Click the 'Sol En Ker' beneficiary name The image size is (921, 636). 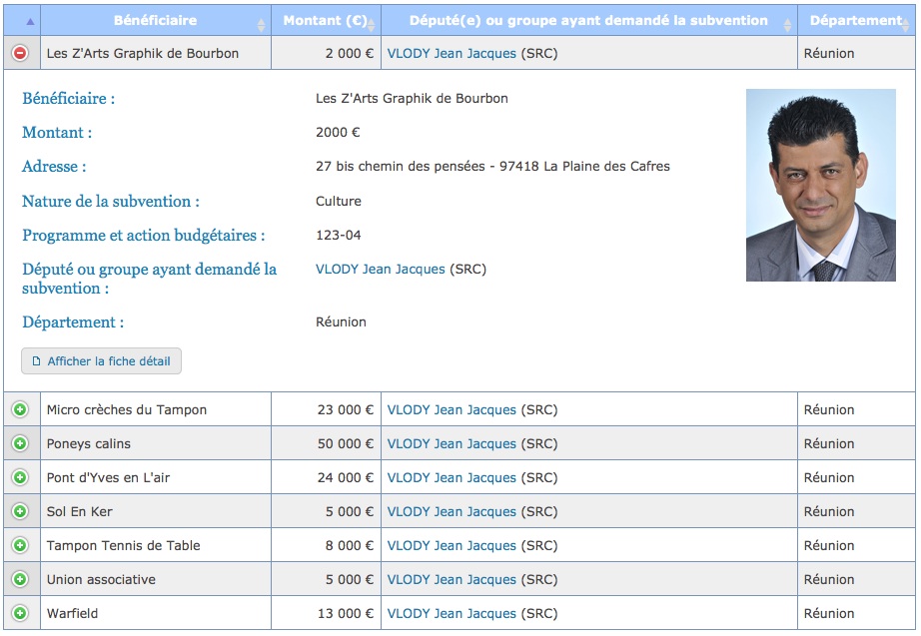pyautogui.click(x=79, y=512)
